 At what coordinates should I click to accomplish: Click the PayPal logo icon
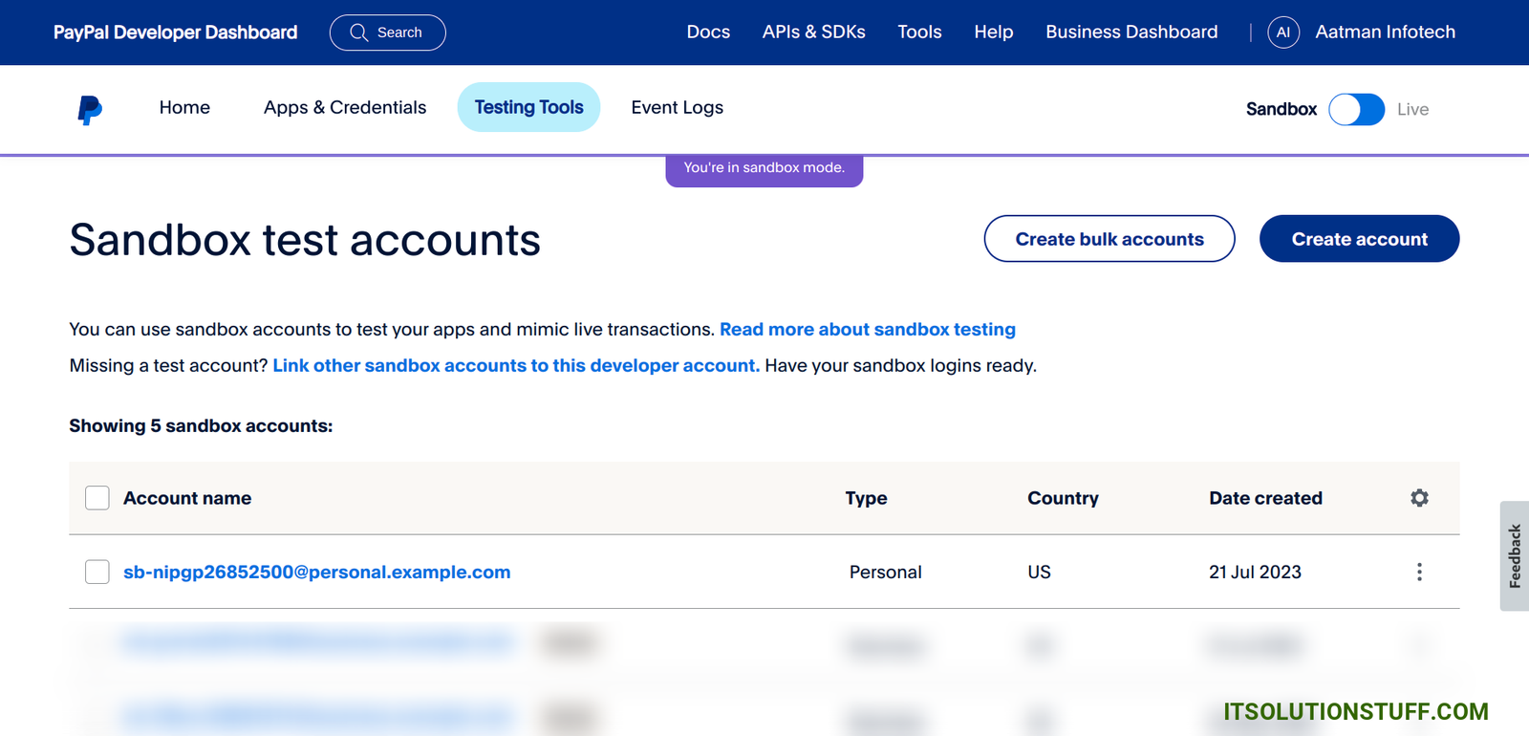90,110
